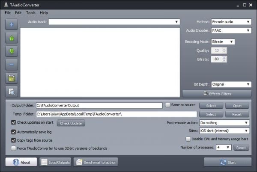Choose a skin from Skins dropdown

pyautogui.click(x=224, y=131)
